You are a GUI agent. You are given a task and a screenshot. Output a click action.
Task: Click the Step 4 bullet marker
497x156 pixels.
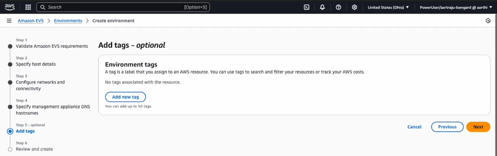(10, 107)
